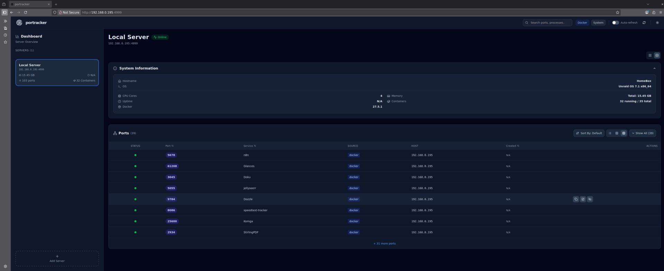This screenshot has width=664, height=271.
Task: Click the "Unraid OS 7.1 x86_64" value
Action: [635, 87]
